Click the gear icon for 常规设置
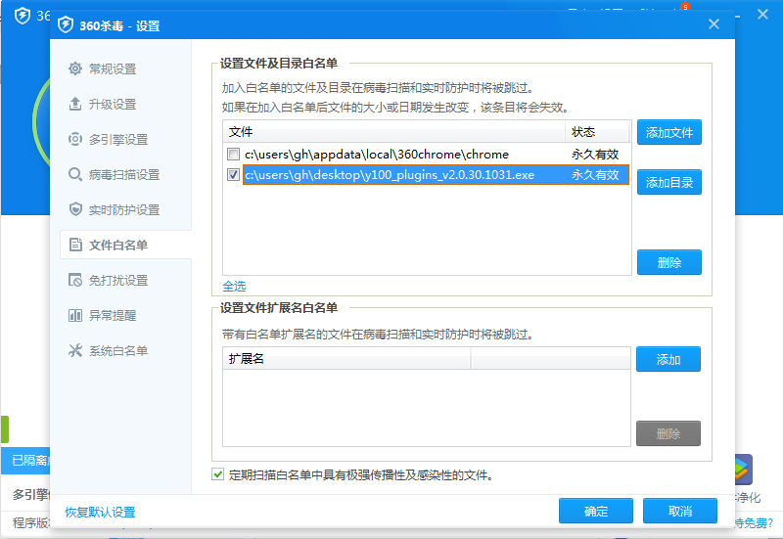 click(75, 68)
